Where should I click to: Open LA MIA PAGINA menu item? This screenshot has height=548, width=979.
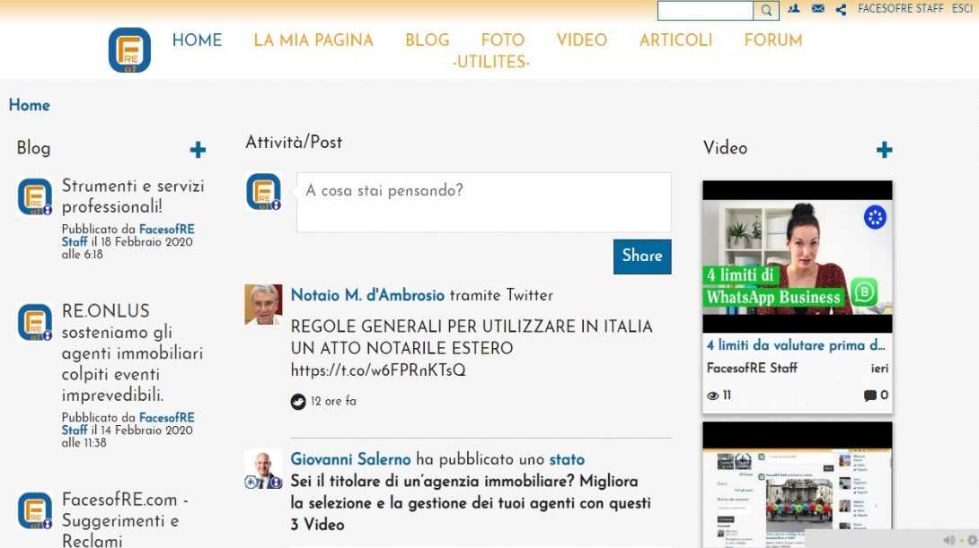point(313,40)
